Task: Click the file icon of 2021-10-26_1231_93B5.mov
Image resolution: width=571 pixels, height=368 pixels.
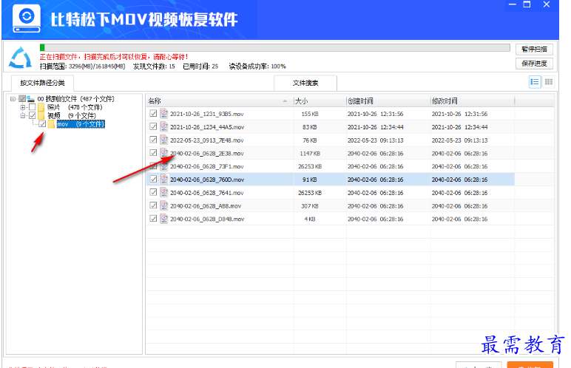Action: 164,114
